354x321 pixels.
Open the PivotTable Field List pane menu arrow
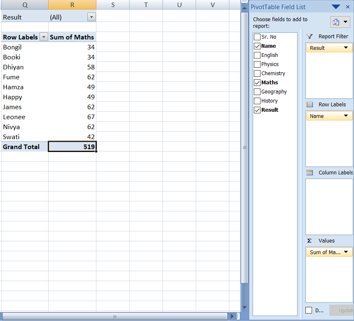(336, 7)
